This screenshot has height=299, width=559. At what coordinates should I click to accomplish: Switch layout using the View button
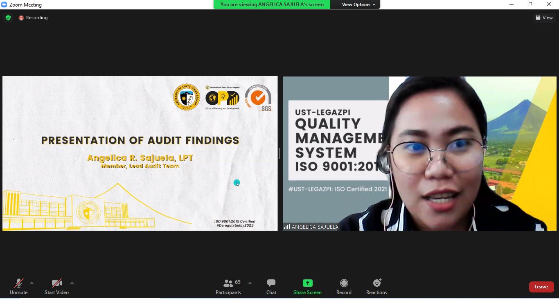(x=544, y=18)
